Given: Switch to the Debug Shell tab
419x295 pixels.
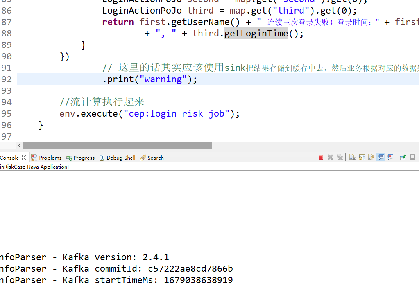Looking at the screenshot, I should tap(118, 158).
